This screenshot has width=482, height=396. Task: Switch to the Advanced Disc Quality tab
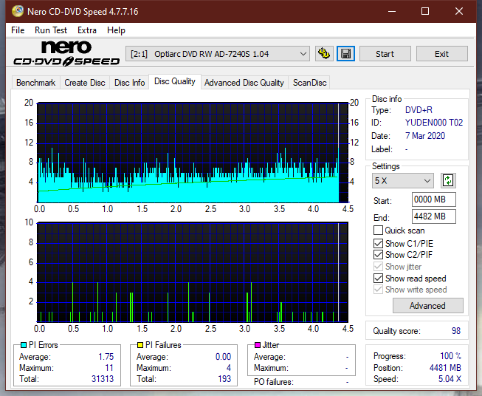pos(244,83)
